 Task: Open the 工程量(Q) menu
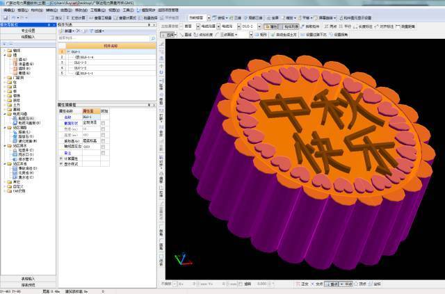(98, 10)
